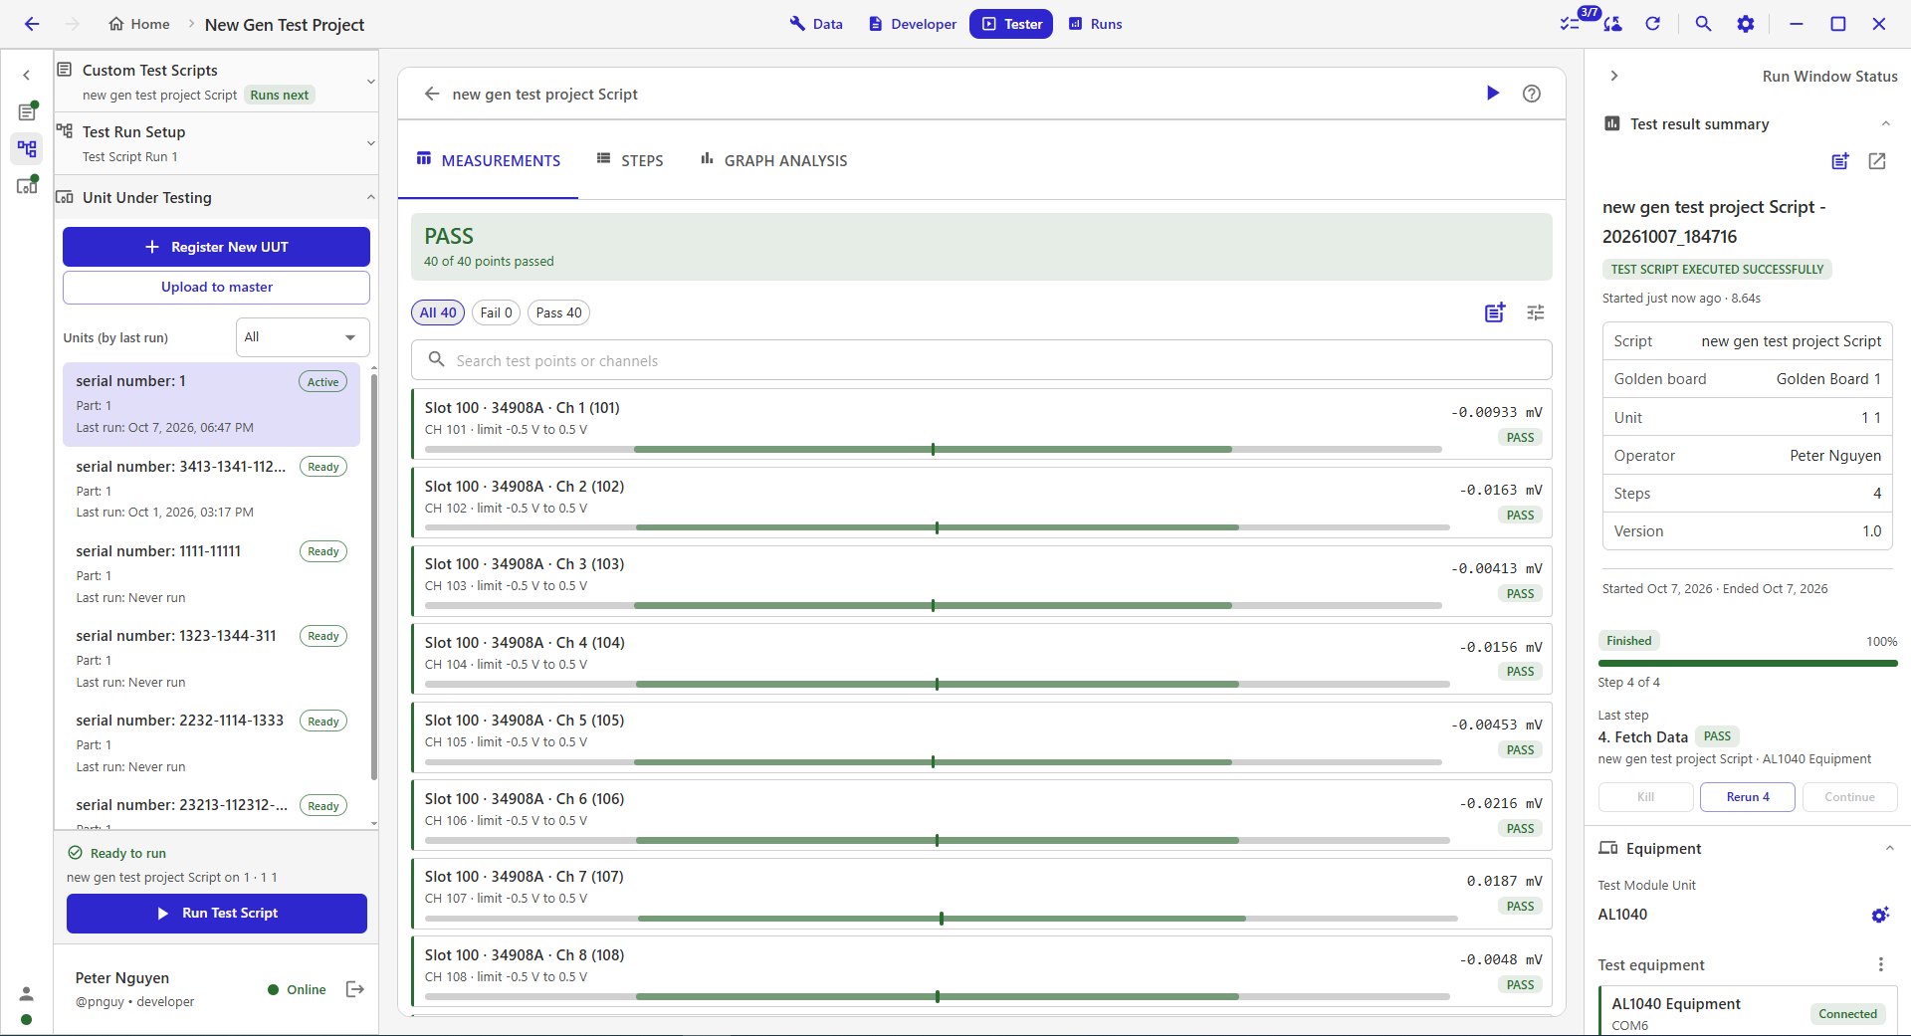Click the Search test points input field
Image resolution: width=1911 pixels, height=1036 pixels.
981,360
